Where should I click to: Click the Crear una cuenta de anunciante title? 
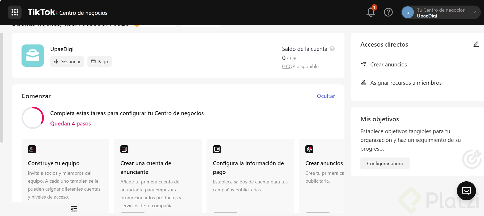tap(146, 168)
